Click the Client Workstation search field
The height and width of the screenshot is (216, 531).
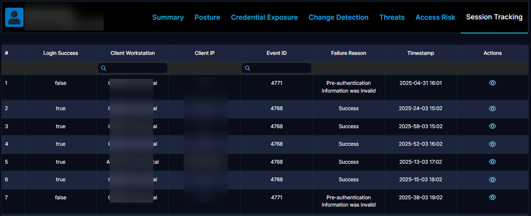pyautogui.click(x=135, y=68)
